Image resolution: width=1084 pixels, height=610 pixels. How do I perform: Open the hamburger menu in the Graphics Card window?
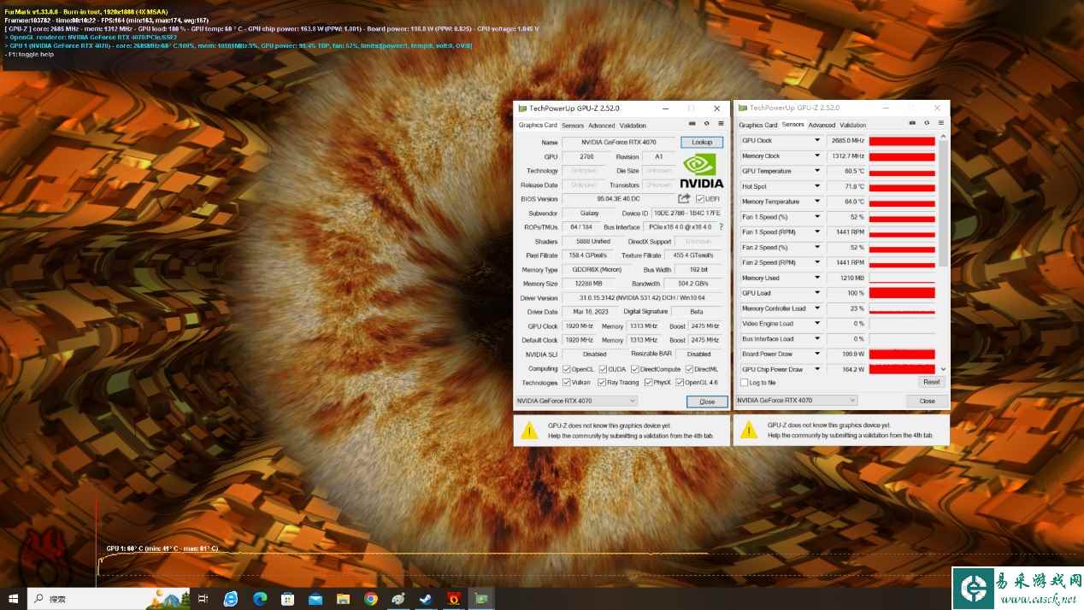tap(721, 124)
